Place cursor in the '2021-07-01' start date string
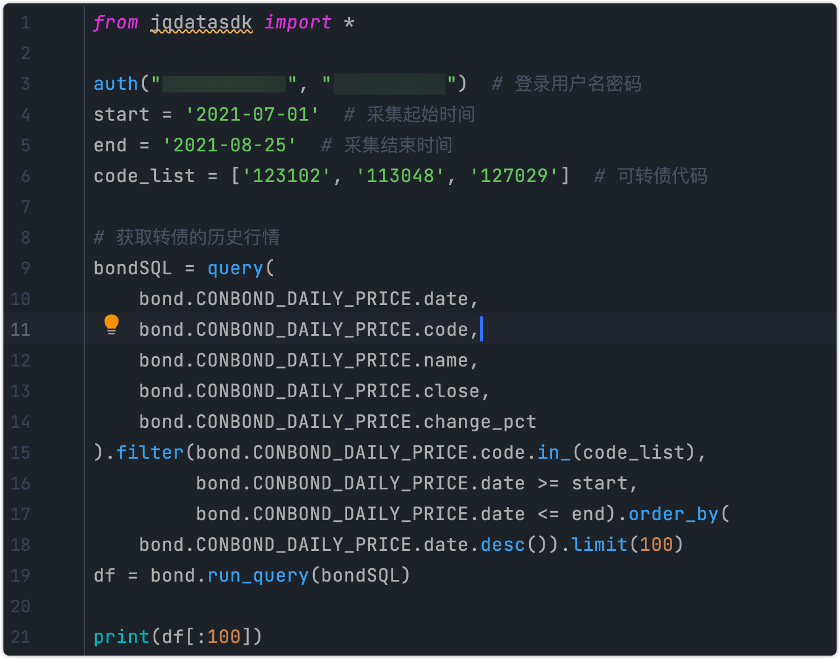This screenshot has width=840, height=659. 252,115
